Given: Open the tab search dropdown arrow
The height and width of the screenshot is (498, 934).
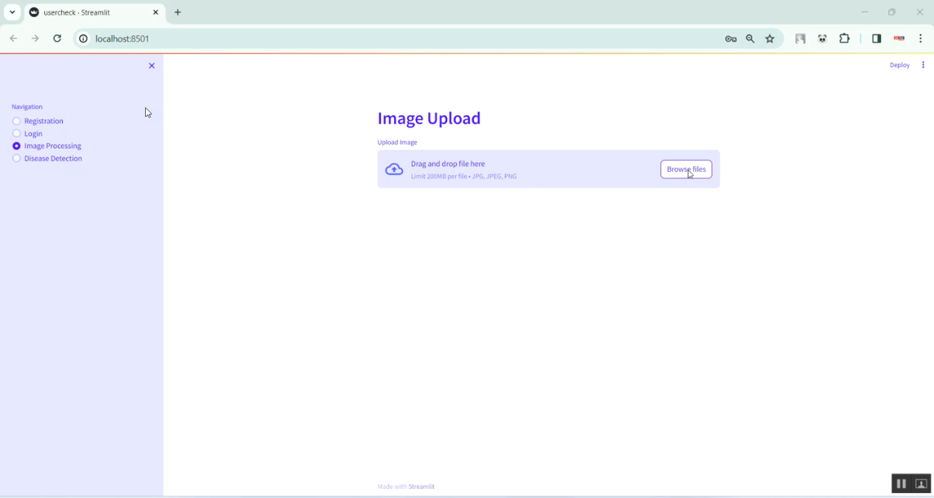Looking at the screenshot, I should click(12, 12).
